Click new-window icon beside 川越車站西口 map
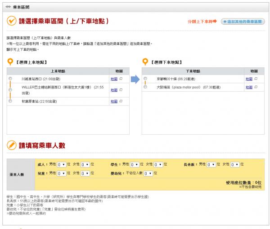This screenshot has height=229, width=270. [x=121, y=79]
